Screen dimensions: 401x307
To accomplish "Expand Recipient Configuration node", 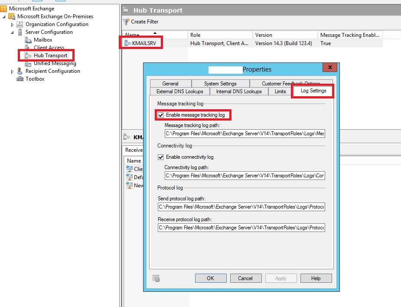I will pyautogui.click(x=12, y=72).
